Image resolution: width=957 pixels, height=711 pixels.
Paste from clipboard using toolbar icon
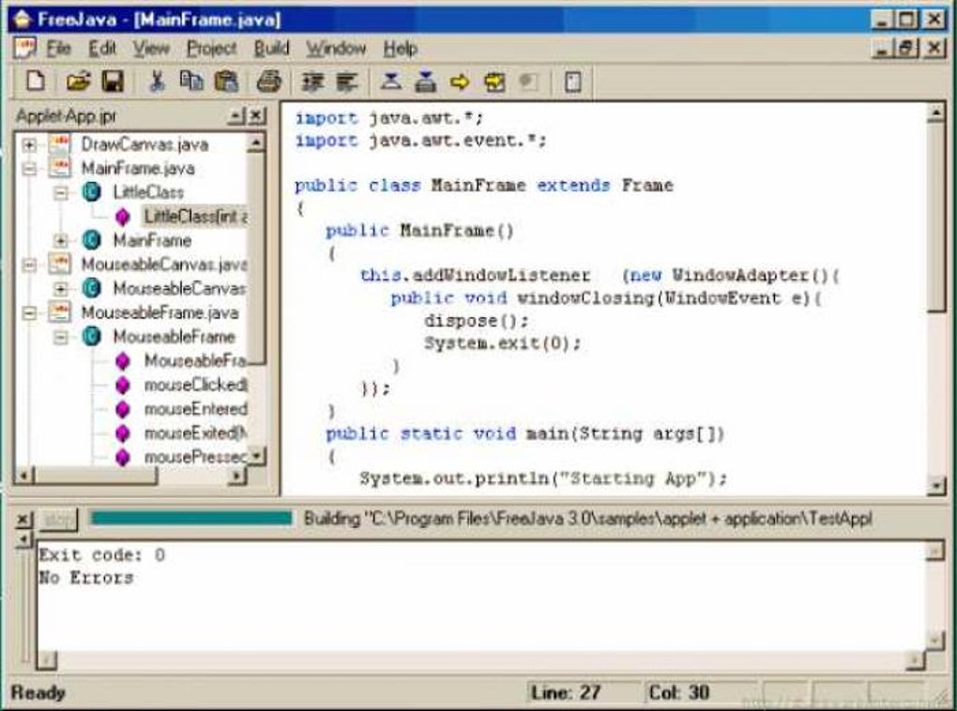point(226,82)
